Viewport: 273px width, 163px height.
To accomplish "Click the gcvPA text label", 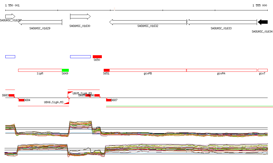I will click(x=221, y=73).
